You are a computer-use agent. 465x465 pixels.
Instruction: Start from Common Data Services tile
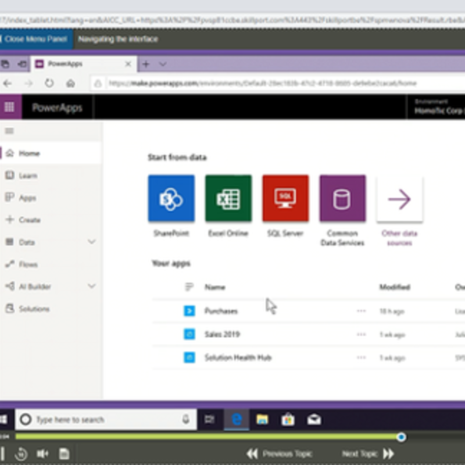(342, 198)
